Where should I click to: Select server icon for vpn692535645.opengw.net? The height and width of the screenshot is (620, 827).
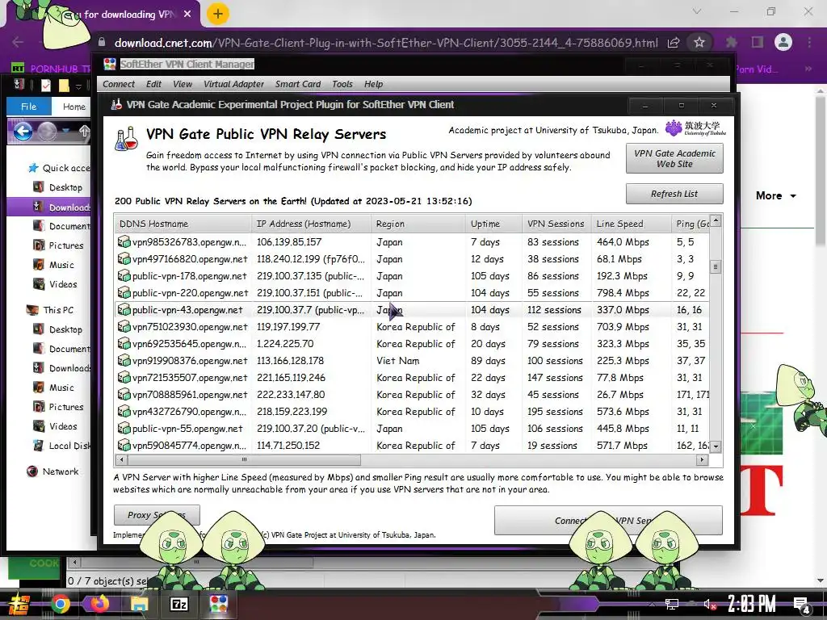coord(124,344)
